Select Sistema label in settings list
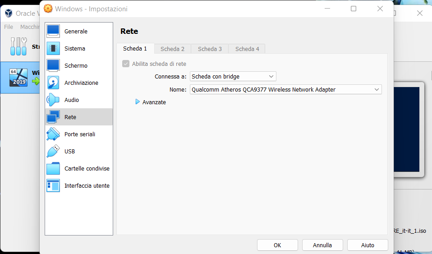 tap(75, 49)
